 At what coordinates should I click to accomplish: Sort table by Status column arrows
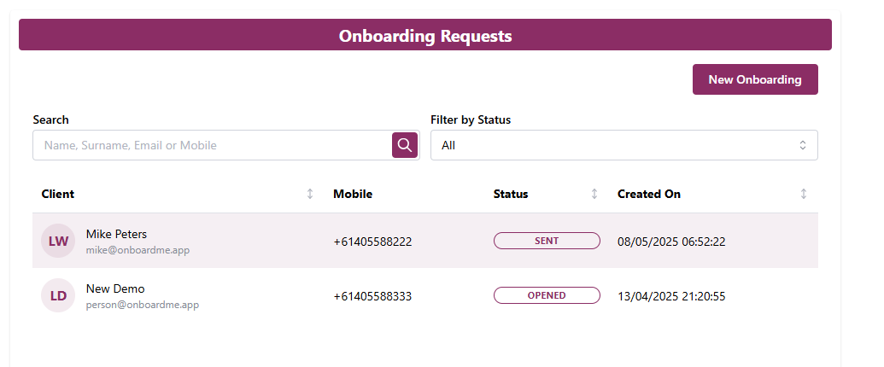594,194
